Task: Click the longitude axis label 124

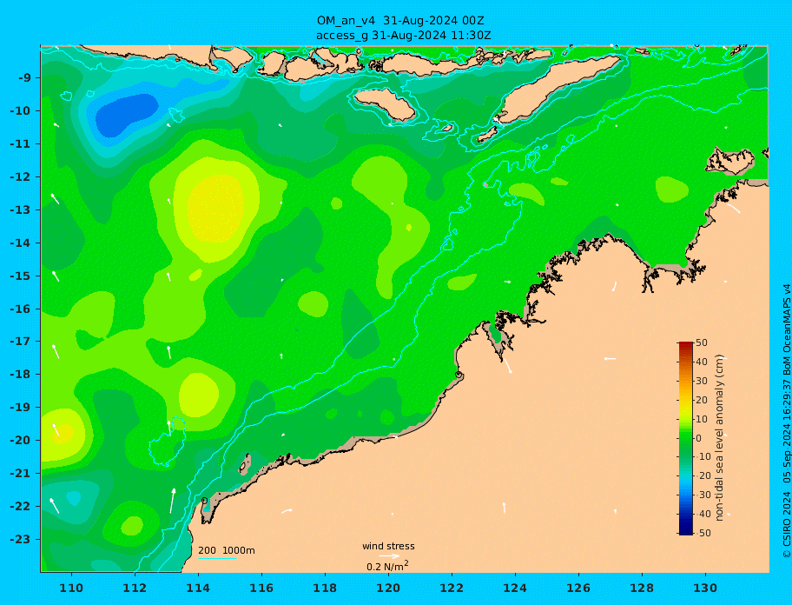Action: click(515, 588)
